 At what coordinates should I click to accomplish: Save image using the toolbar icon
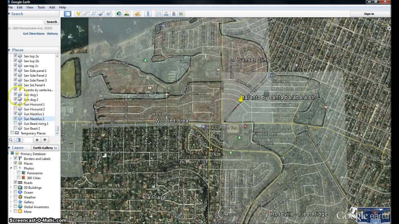[x=174, y=14]
